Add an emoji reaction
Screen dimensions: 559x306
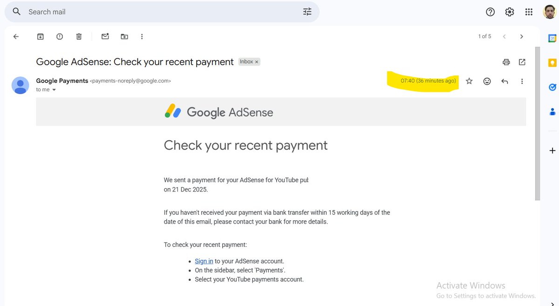pos(487,81)
